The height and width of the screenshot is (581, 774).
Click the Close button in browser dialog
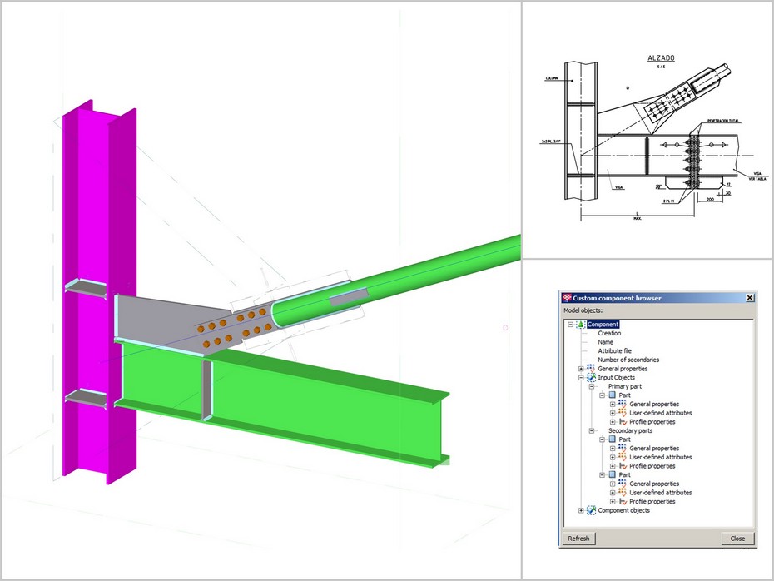737,539
